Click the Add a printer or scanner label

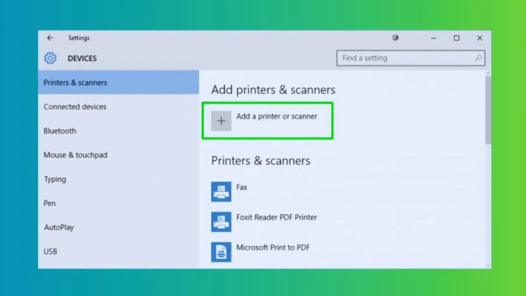[277, 117]
